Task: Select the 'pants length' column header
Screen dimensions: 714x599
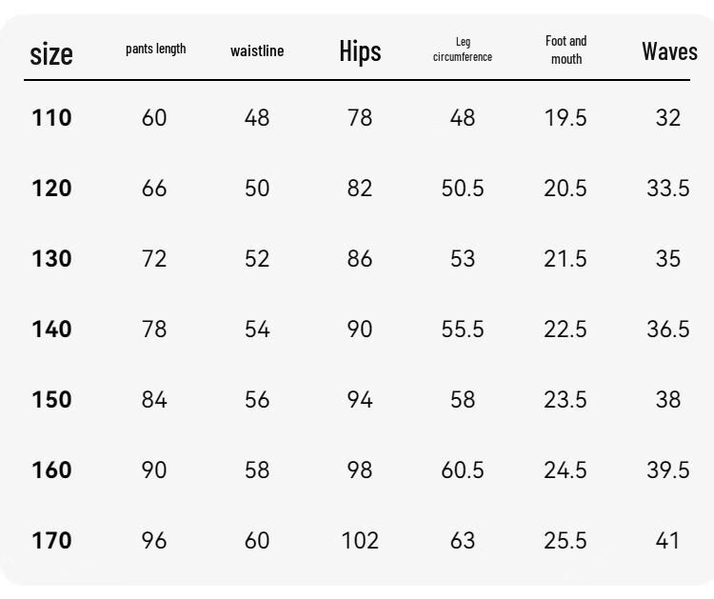Action: pyautogui.click(x=156, y=49)
